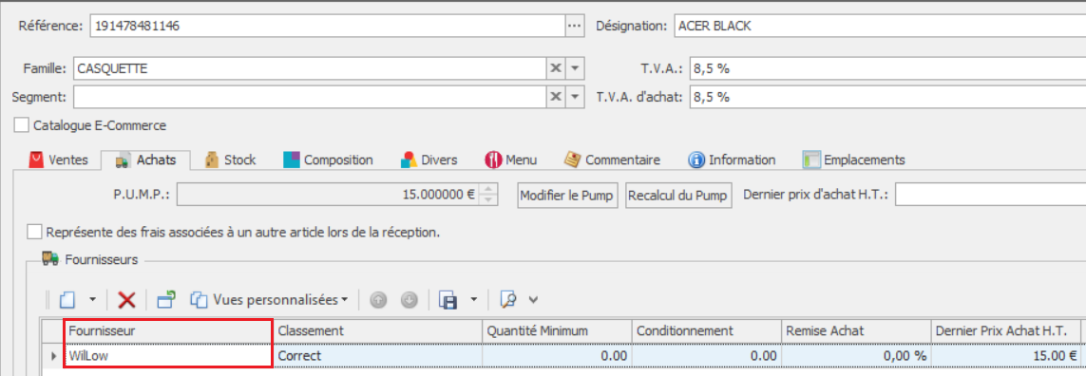Decrease P.U.M.P. value with down stepper
The height and width of the screenshot is (376, 1086).
488,200
